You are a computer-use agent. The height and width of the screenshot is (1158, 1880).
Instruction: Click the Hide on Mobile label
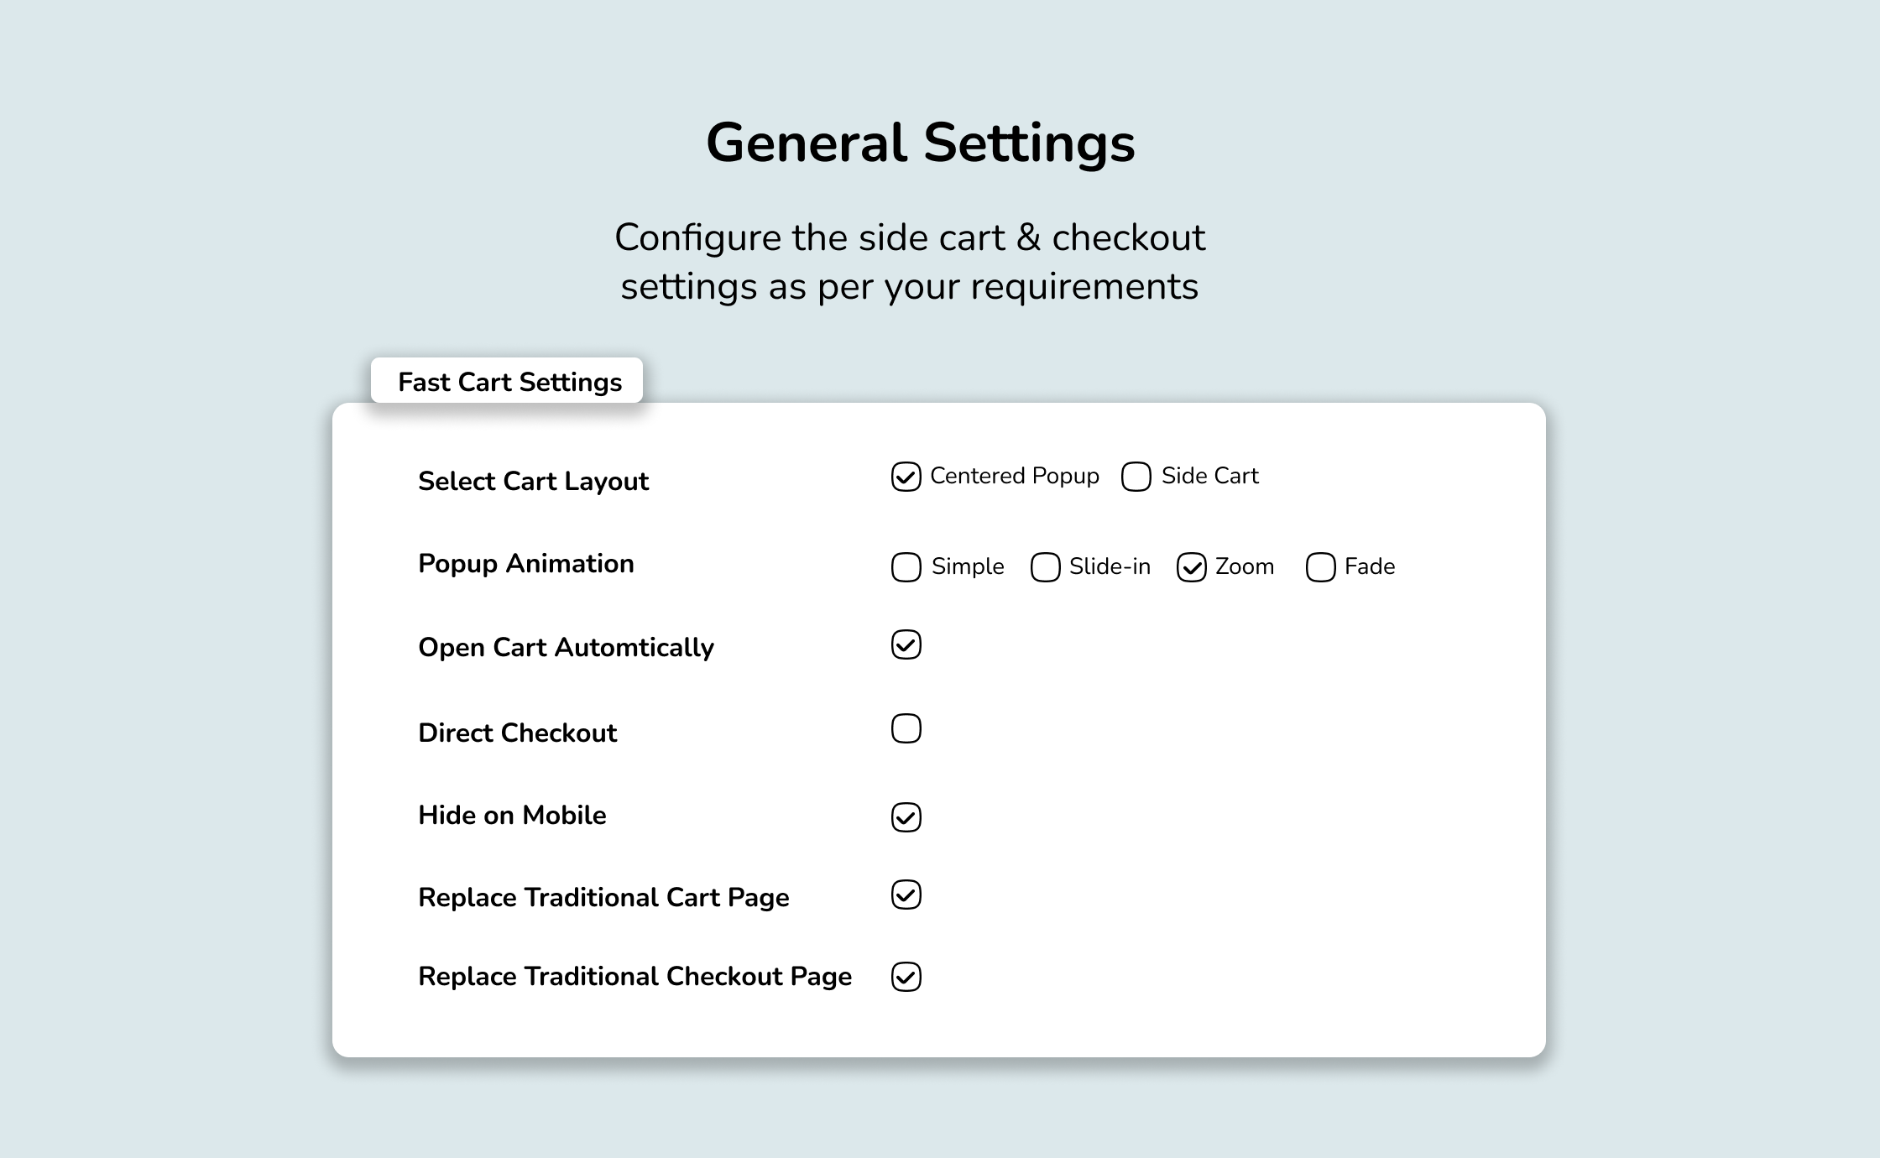click(x=512, y=815)
